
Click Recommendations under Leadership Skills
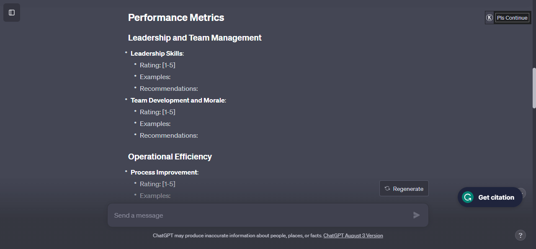coord(169,89)
